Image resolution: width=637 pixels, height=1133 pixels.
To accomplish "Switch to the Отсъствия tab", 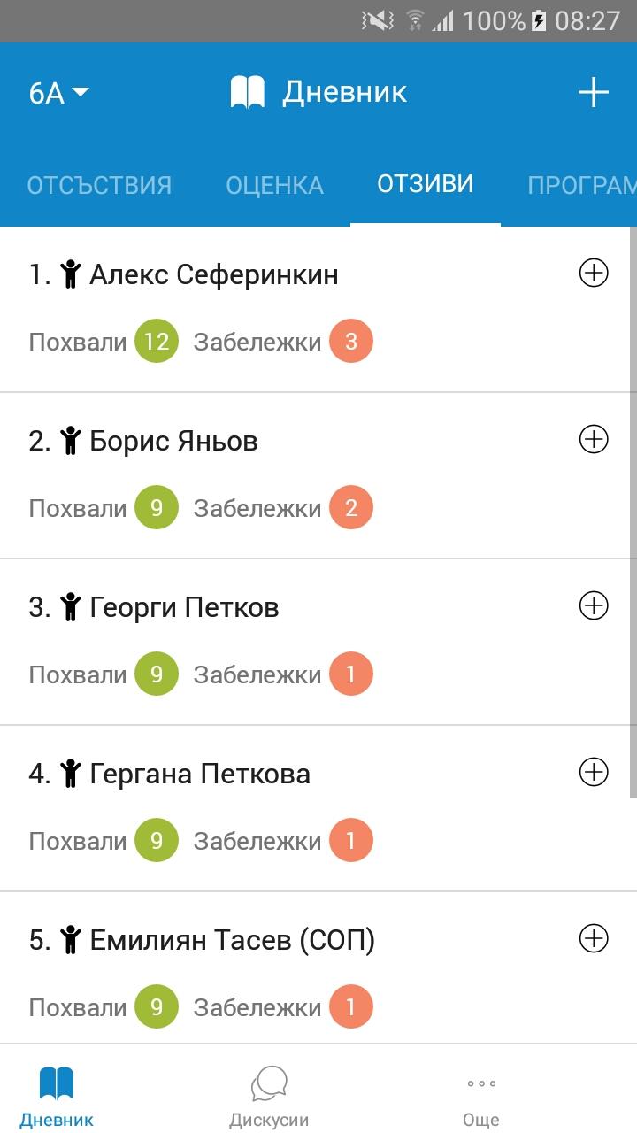I will (99, 185).
